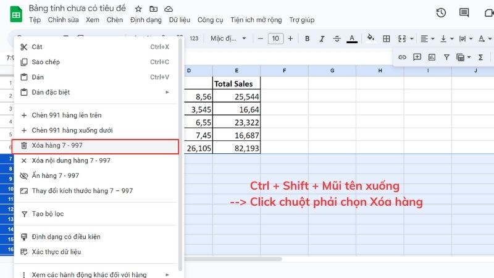Click the merge cells icon

(402, 38)
